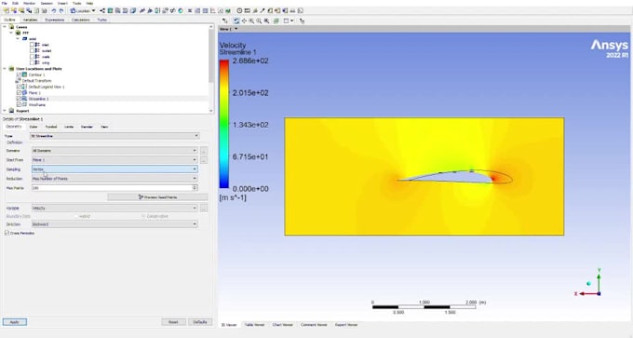Open the Color tab in details
633x338 pixels.
coord(34,127)
